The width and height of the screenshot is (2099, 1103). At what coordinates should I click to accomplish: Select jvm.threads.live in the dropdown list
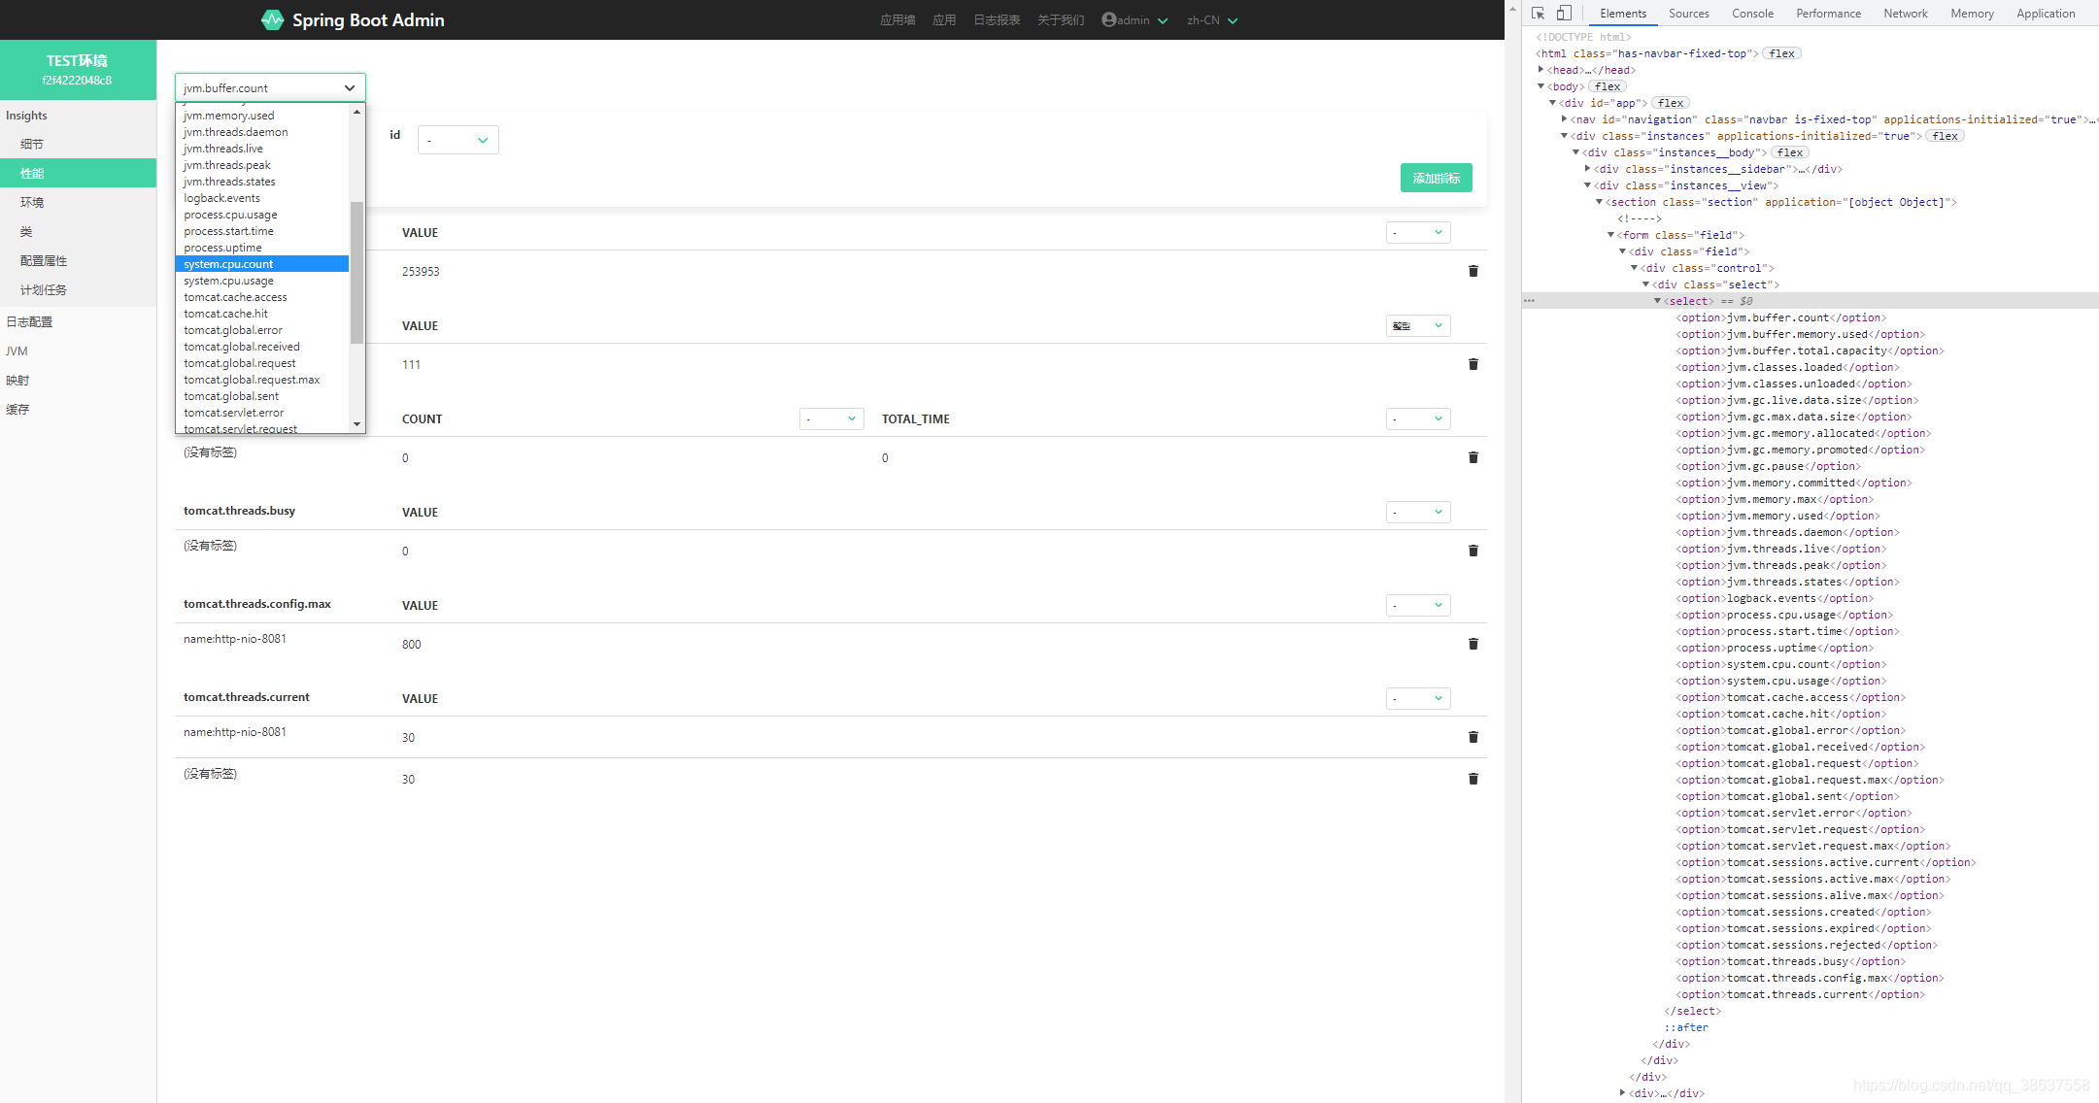(262, 149)
